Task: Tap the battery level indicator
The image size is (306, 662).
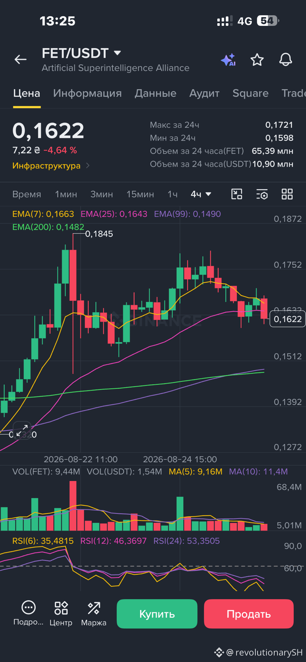Action: 268,21
